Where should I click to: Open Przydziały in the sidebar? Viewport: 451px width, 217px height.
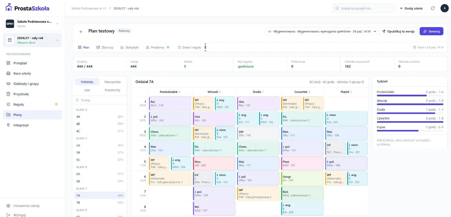(x=32, y=94)
